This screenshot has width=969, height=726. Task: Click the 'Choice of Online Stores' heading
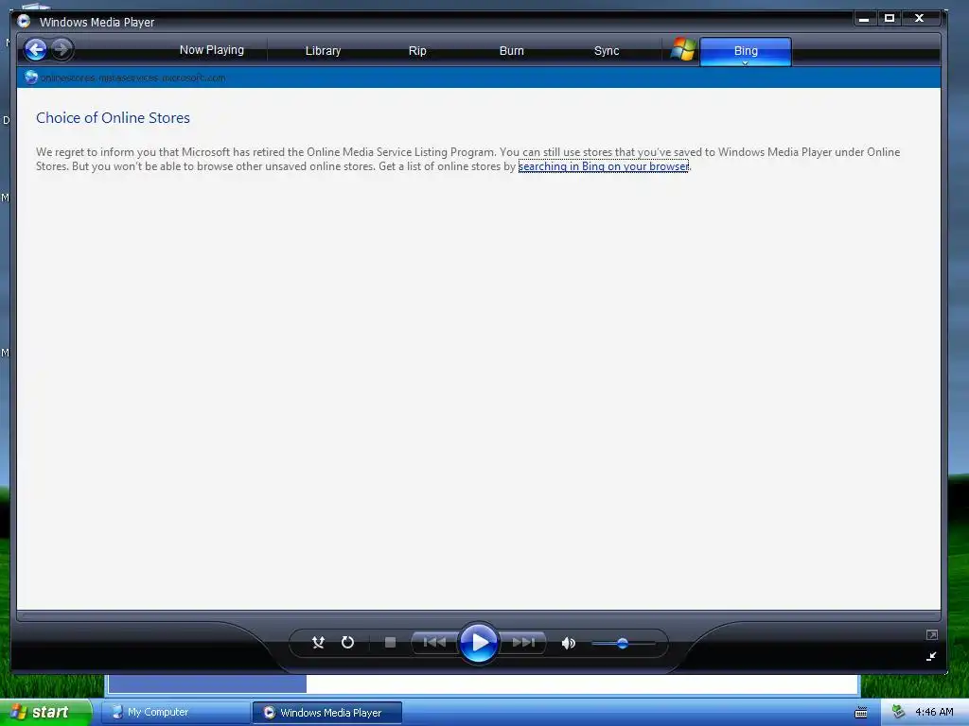tap(114, 118)
